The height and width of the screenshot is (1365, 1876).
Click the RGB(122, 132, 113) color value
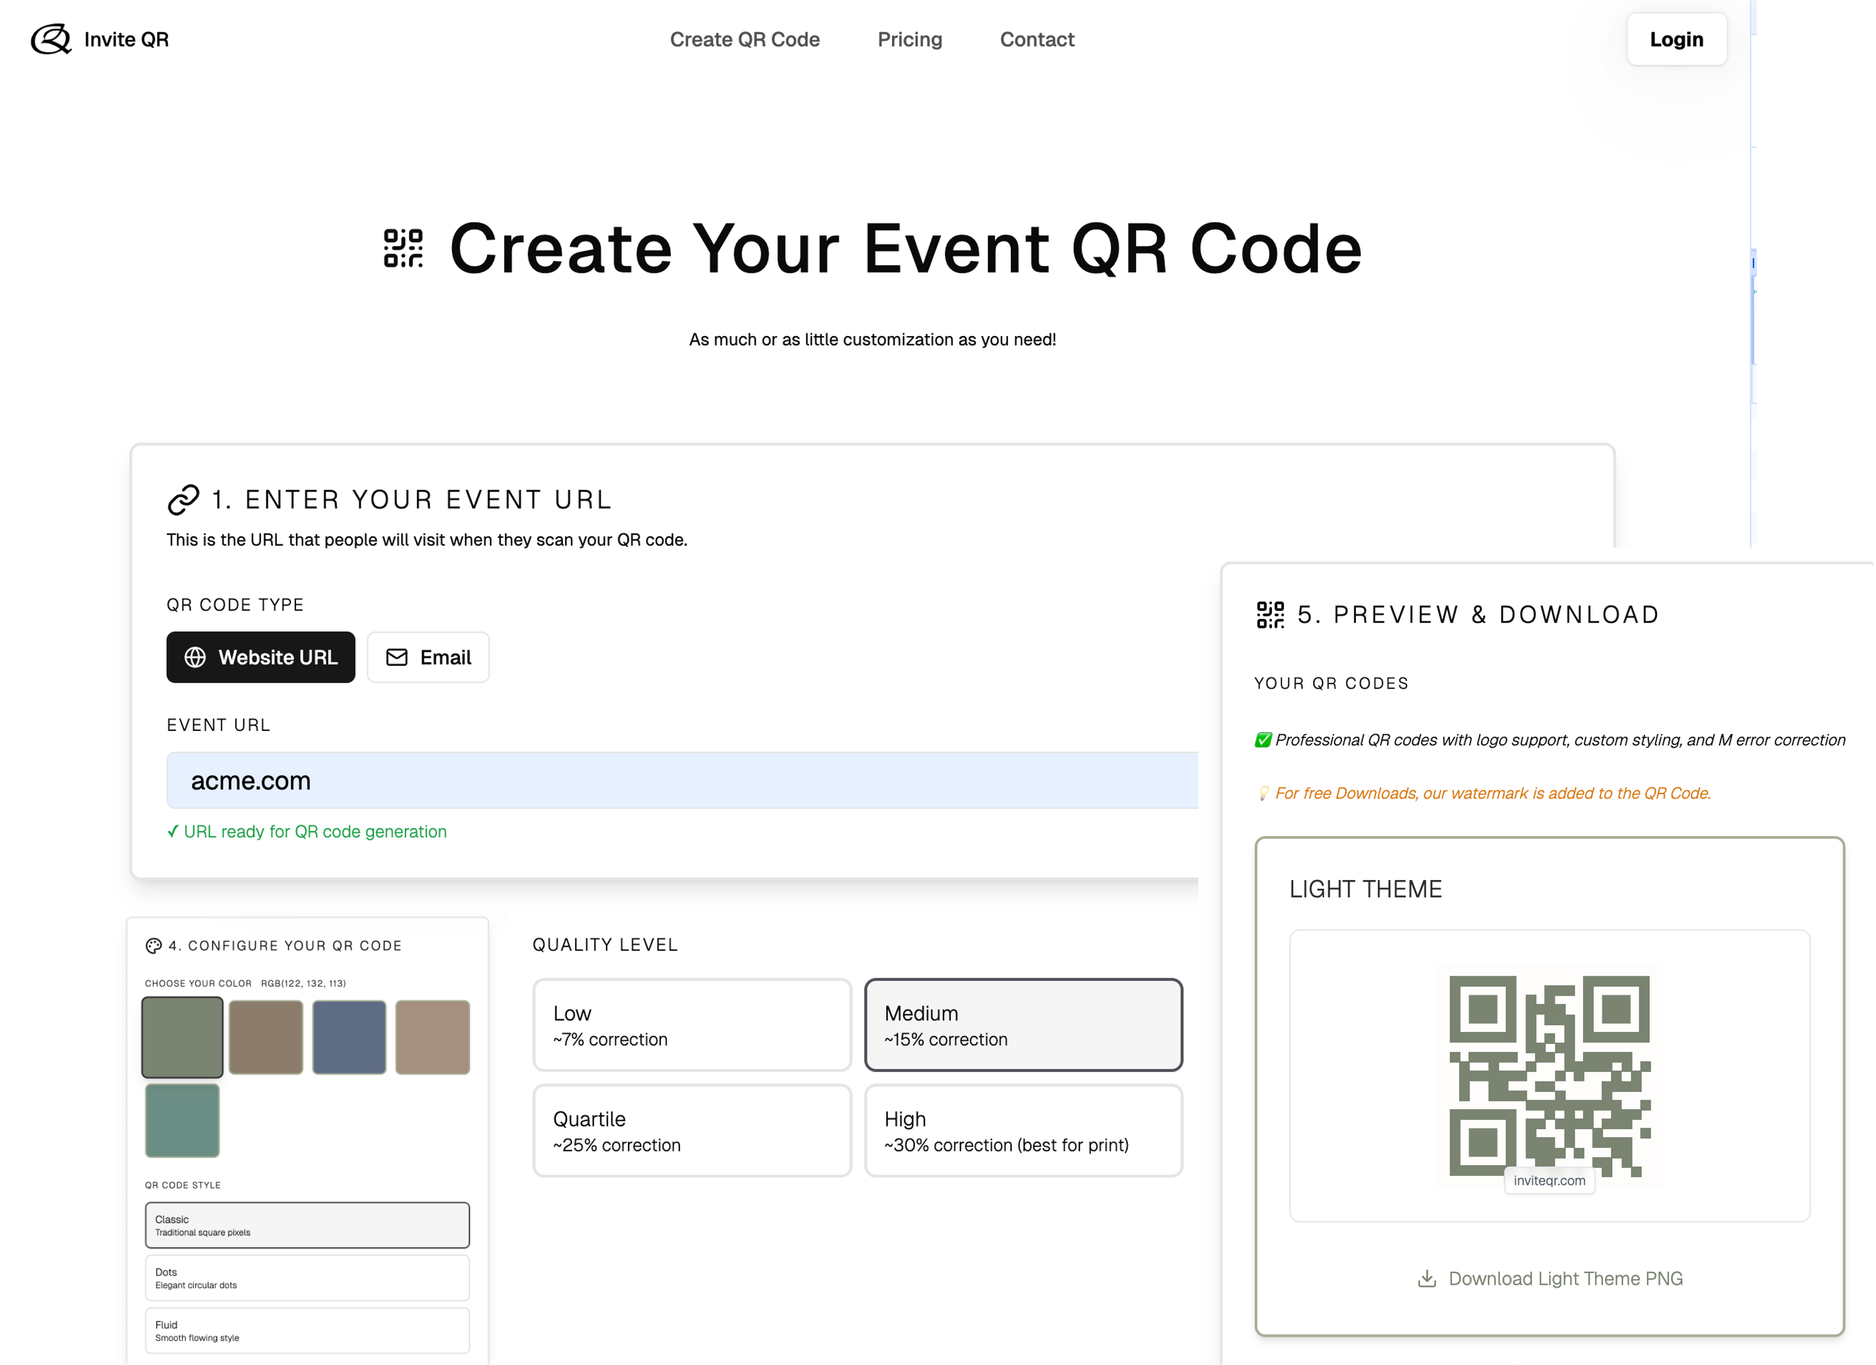304,984
